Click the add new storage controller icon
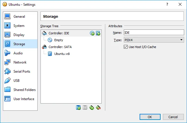 pos(92,108)
